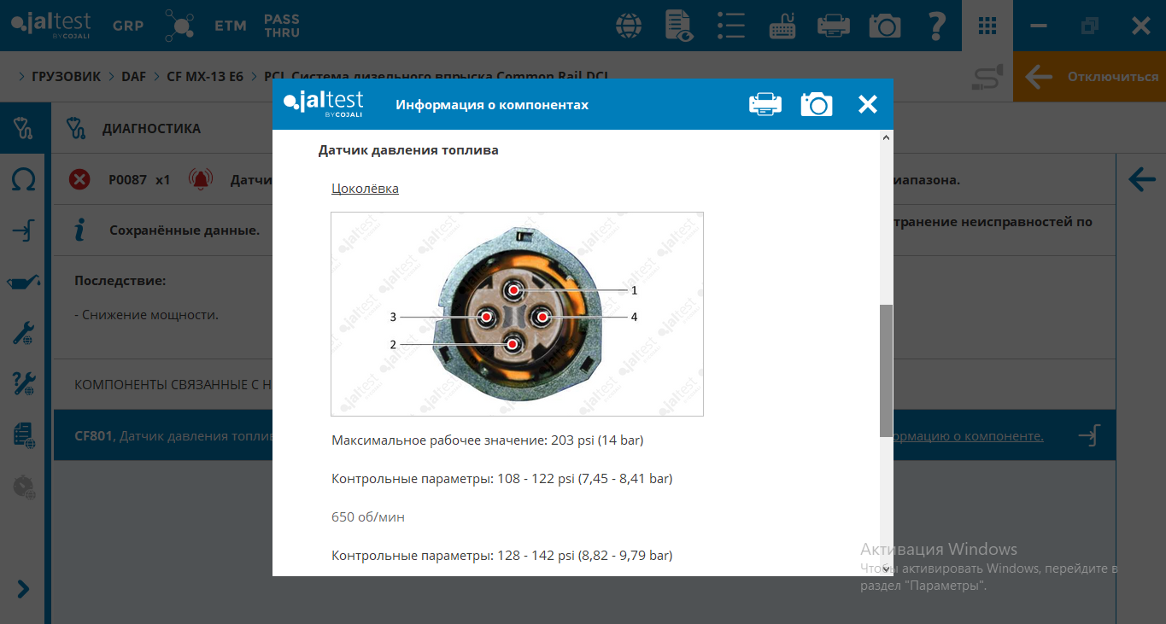This screenshot has height=624, width=1166.
Task: Select the wrench sidebar icon
Action: [x=23, y=333]
